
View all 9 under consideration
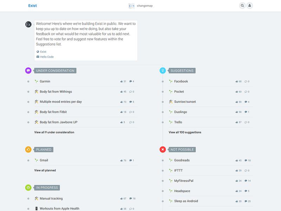point(54,132)
